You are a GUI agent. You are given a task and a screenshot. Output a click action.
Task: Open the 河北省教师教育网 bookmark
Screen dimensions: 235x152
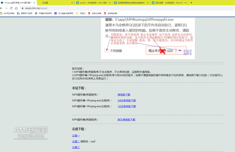point(64,13)
